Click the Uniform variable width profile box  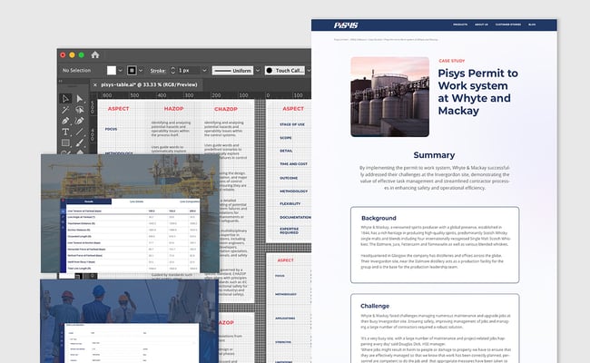tap(232, 71)
